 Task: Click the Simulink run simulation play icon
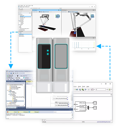(83, 89)
